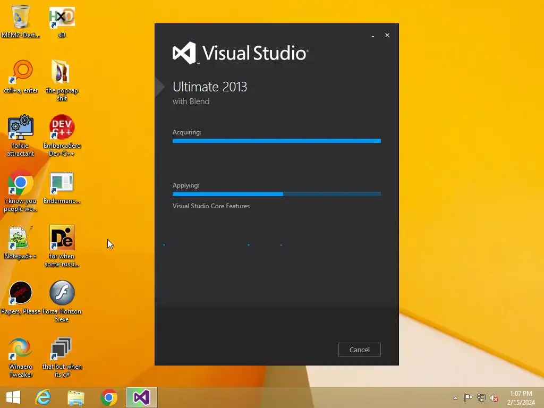
Task: Cancel the Visual Studio installation
Action: coord(360,350)
